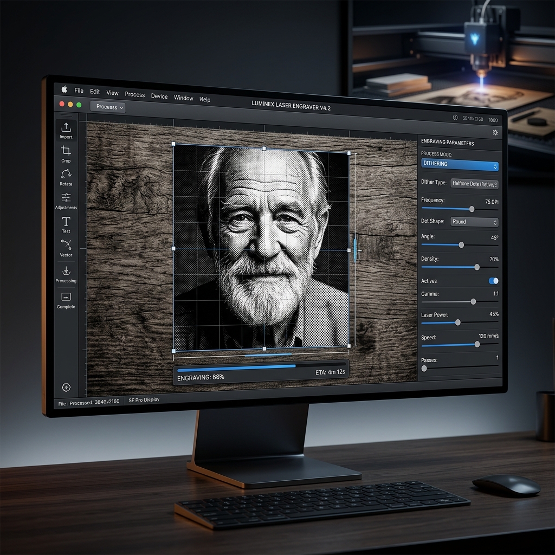Image resolution: width=555 pixels, height=555 pixels.
Task: Open the Process Mode DITHERING dropdown
Action: [460, 165]
